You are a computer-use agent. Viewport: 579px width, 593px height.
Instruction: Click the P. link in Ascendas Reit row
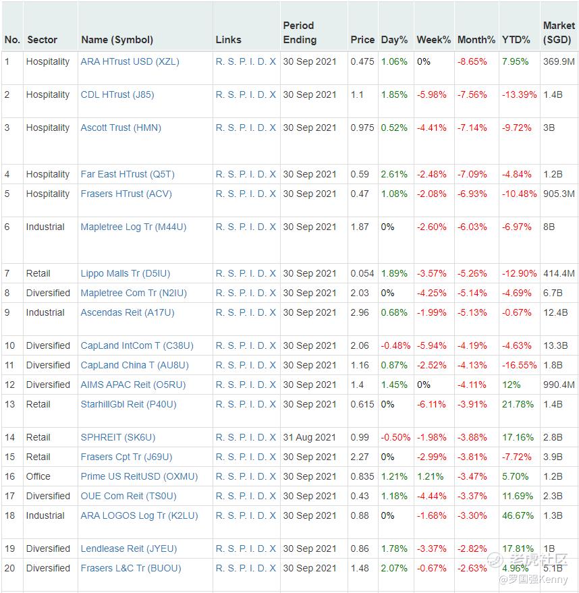click(x=243, y=312)
